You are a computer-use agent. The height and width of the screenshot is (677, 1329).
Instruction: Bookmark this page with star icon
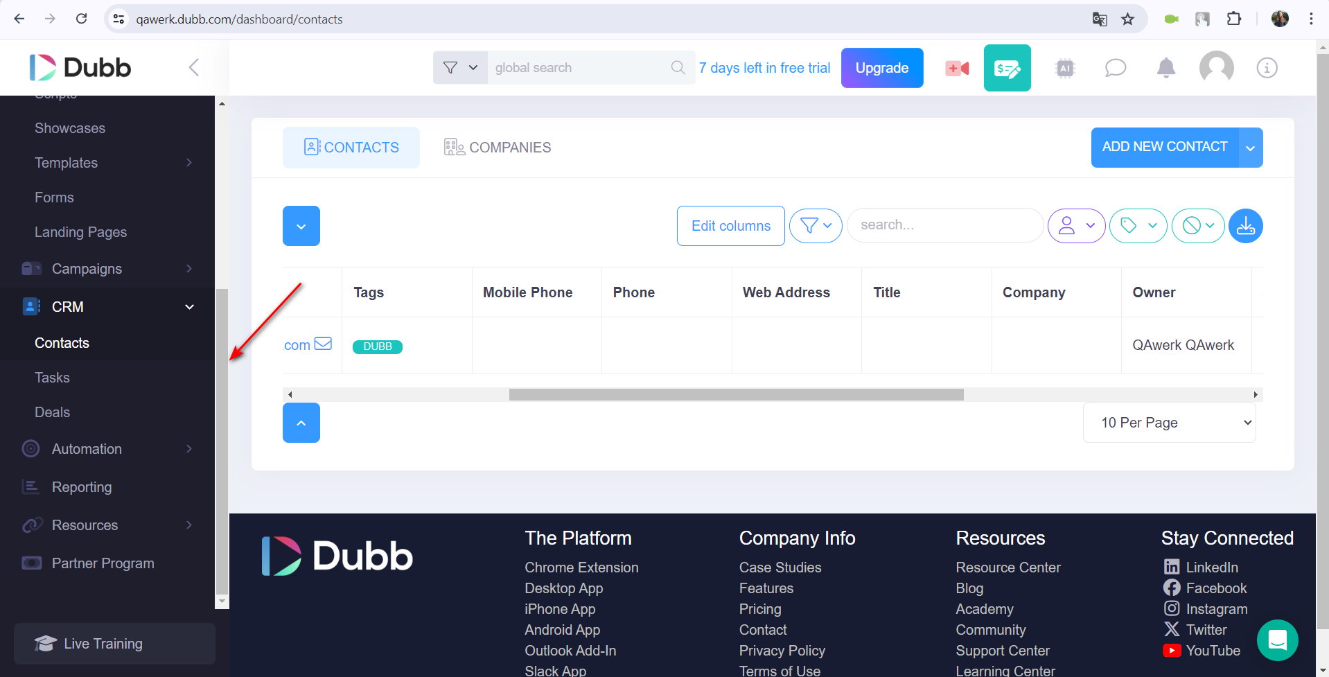(x=1128, y=19)
